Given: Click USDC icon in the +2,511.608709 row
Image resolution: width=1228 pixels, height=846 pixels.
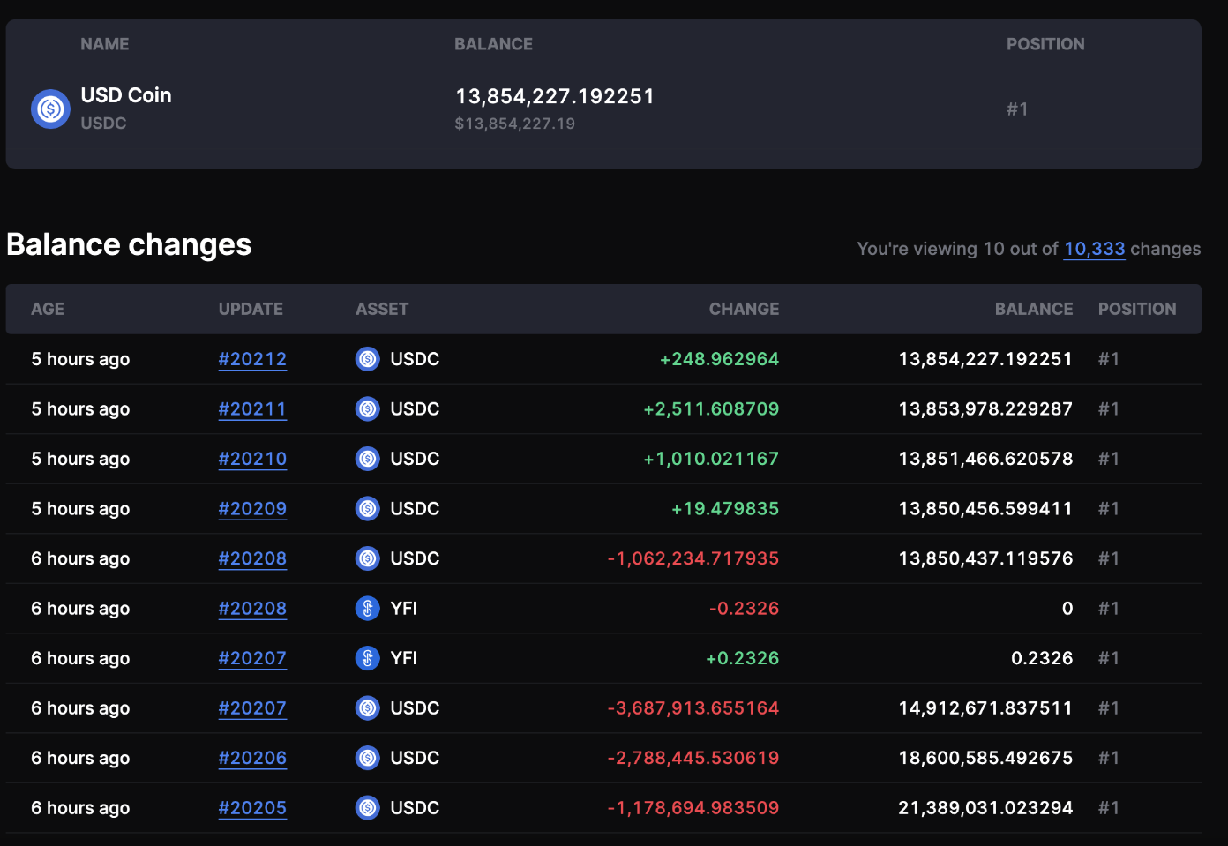Looking at the screenshot, I should (x=367, y=409).
